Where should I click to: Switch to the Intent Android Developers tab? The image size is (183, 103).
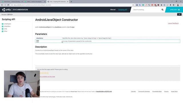coord(35,2)
